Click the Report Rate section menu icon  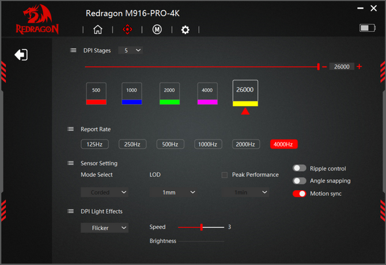pos(71,129)
